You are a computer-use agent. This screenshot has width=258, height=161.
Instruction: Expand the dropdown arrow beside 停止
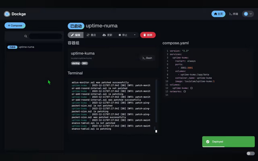(135, 35)
